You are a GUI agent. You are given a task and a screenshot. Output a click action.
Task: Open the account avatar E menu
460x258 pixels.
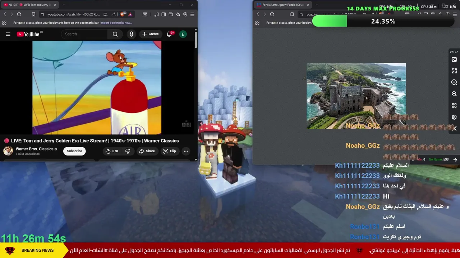pyautogui.click(x=183, y=34)
